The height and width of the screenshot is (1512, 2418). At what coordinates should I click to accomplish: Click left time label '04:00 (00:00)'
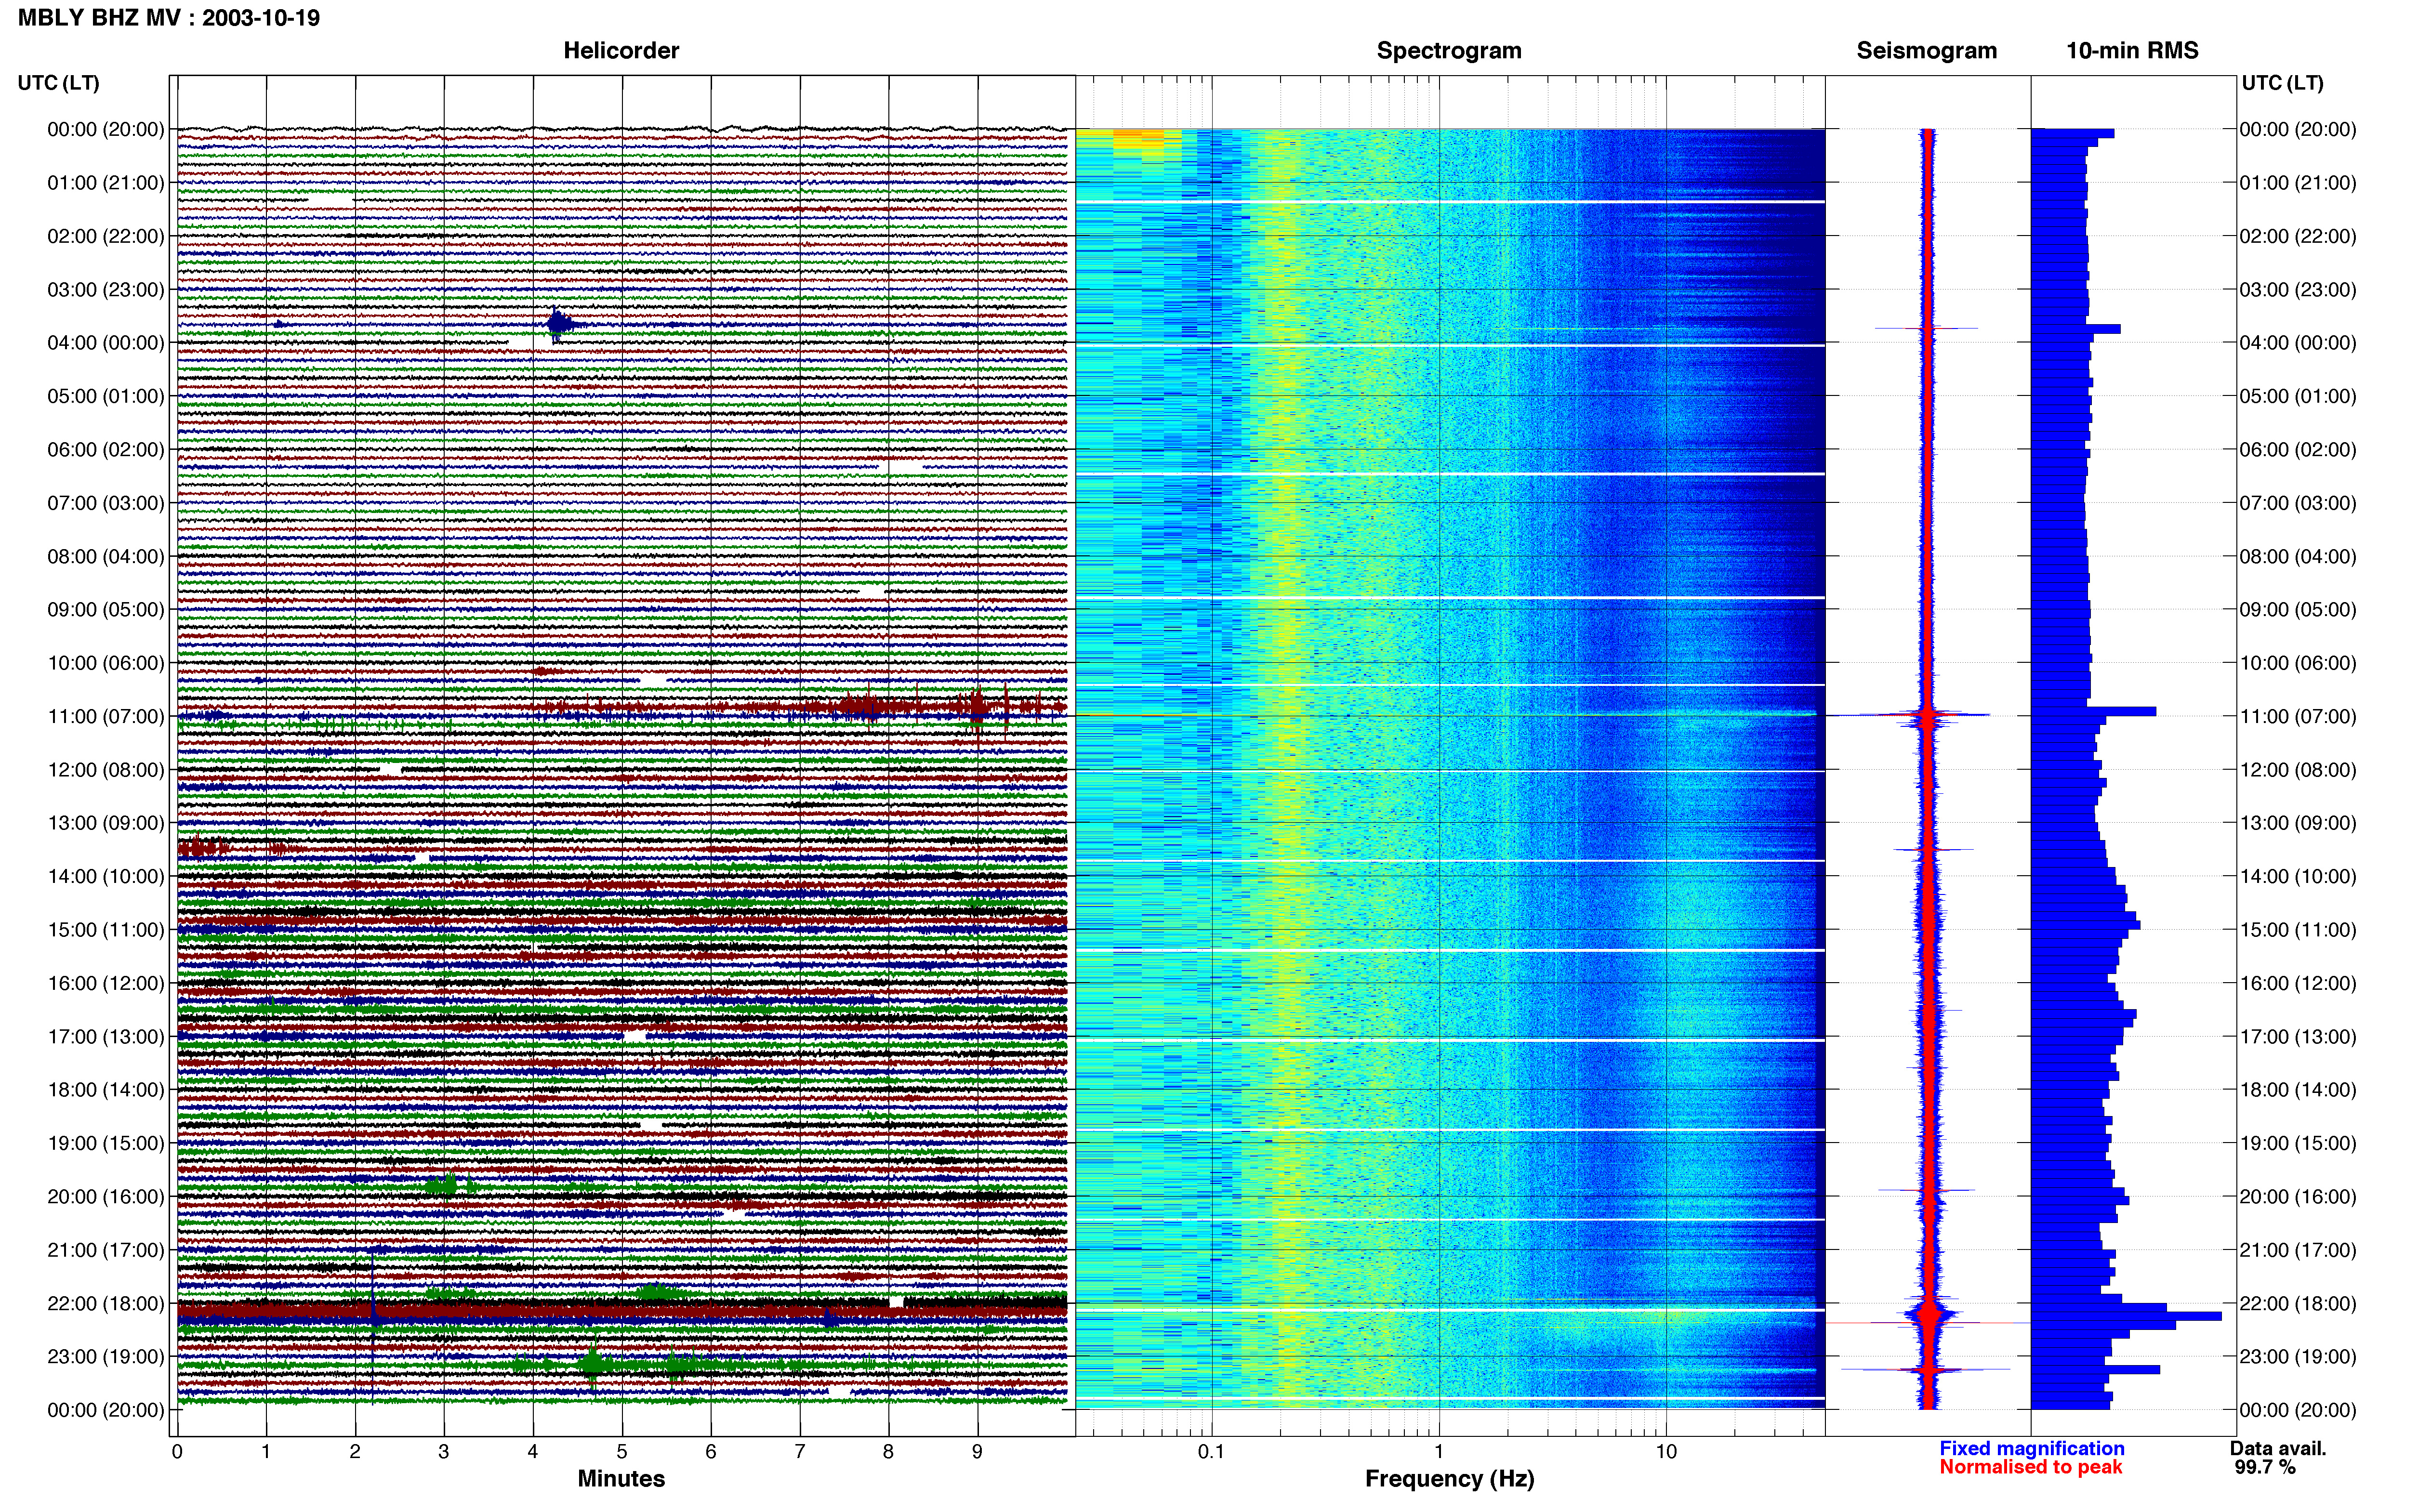(106, 343)
